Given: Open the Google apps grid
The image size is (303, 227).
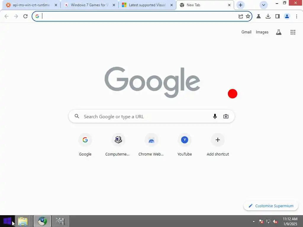Looking at the screenshot, I should click(293, 32).
